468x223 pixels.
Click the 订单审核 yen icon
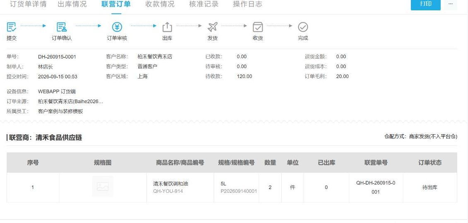coord(117,27)
